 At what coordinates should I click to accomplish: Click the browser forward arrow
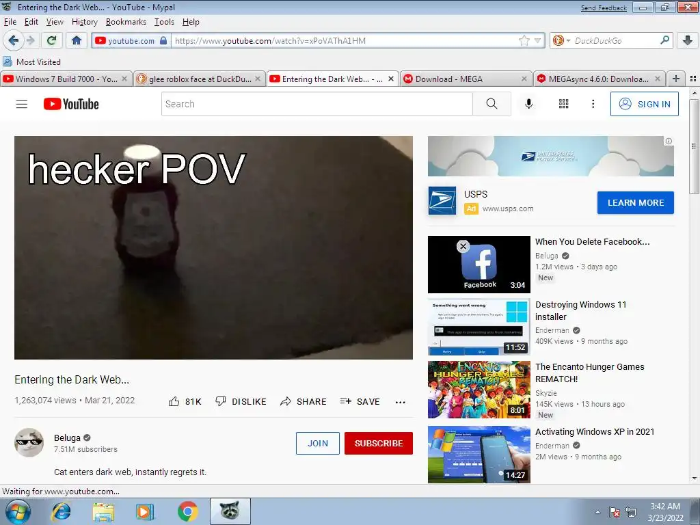click(30, 40)
